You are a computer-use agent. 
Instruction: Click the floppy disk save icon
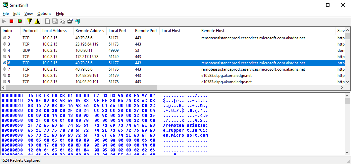pyautogui.click(x=55, y=21)
